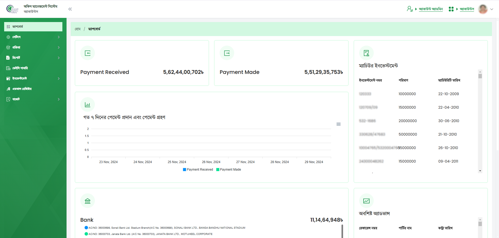Click the ইনভেস্টমেন্ট নম্বর column header
499x238 pixels.
[370, 80]
